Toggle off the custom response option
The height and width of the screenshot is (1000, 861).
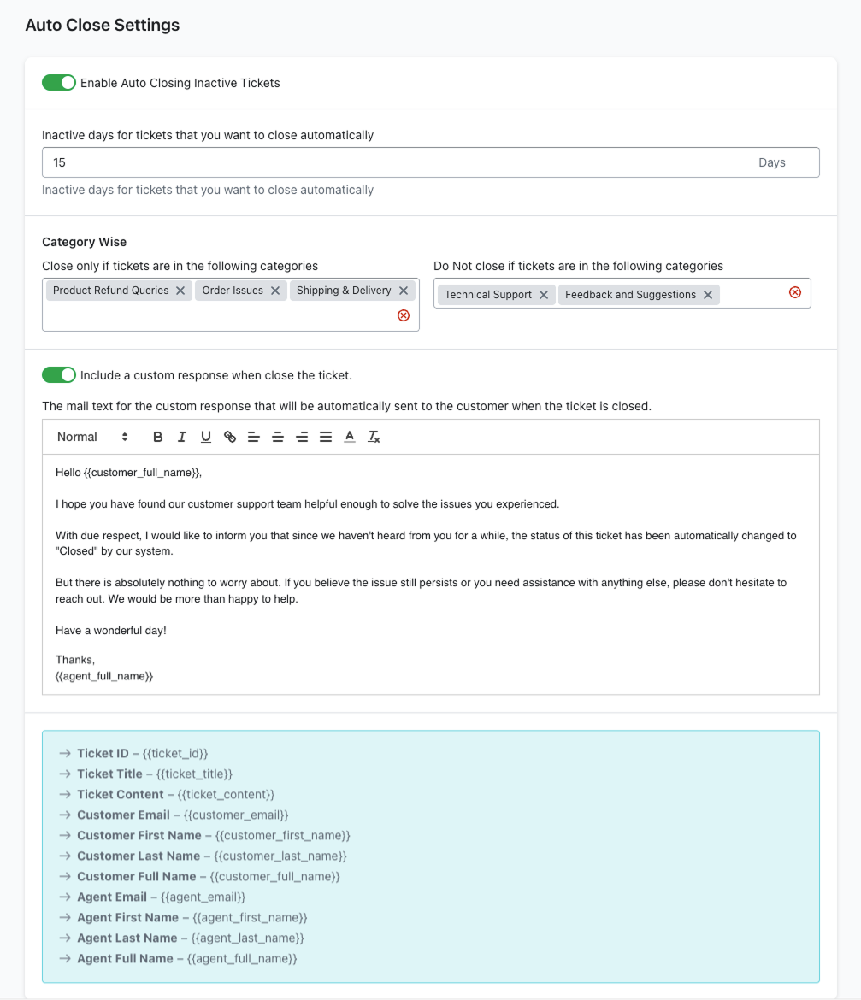(x=59, y=375)
